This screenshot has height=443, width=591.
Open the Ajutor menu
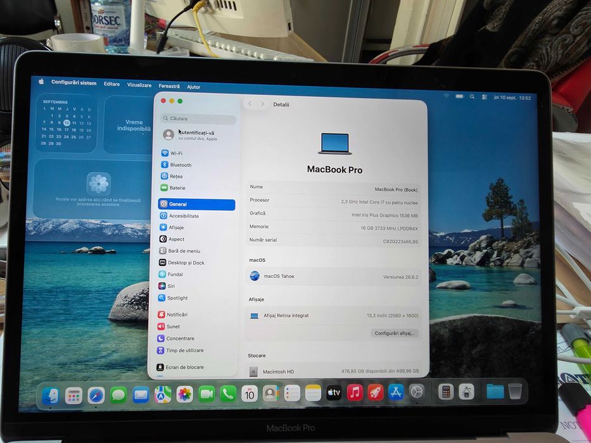(194, 87)
